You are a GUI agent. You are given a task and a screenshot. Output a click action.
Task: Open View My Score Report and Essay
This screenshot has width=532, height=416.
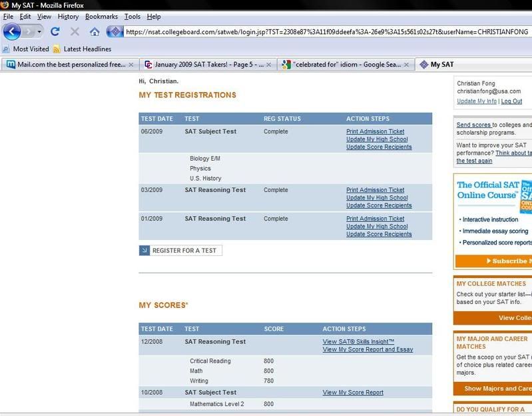368,349
